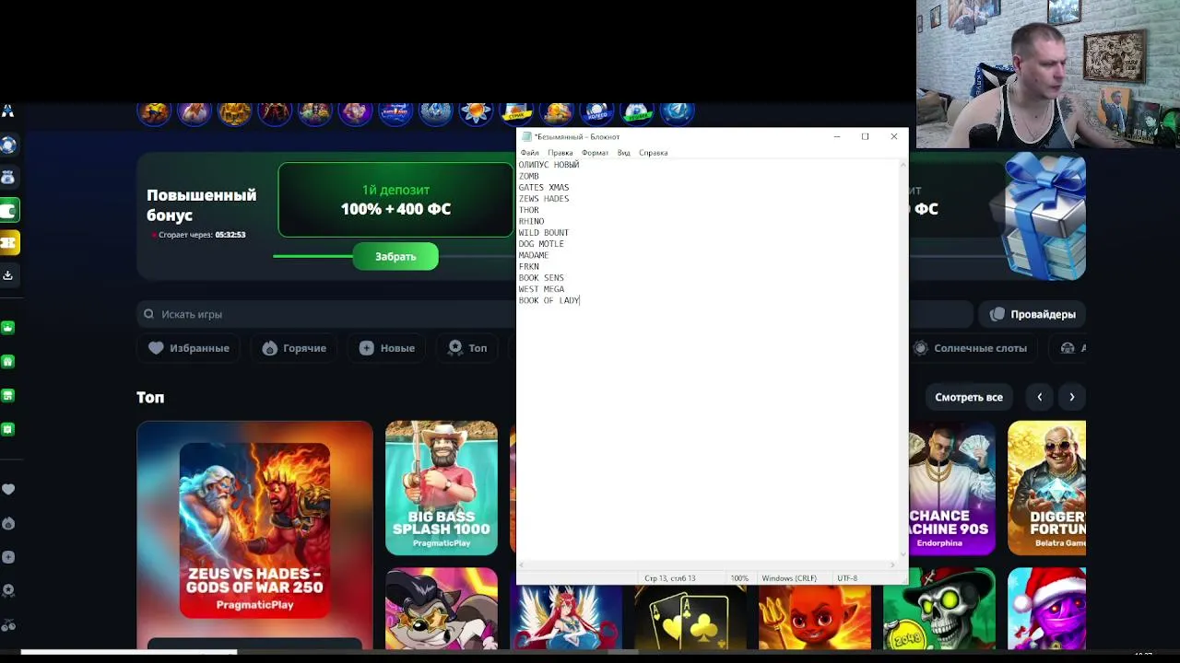Image resolution: width=1180 pixels, height=663 pixels.
Task: Click the green wallet sidebar icon
Action: [9, 211]
